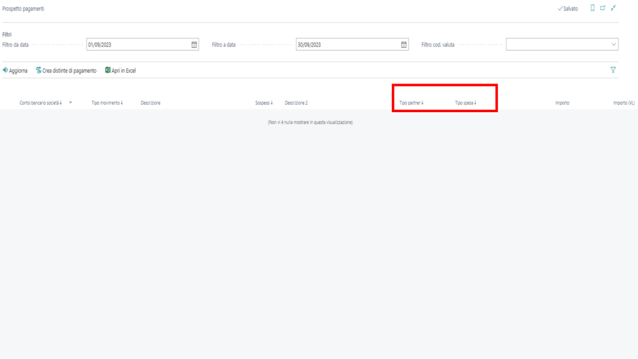Click the Salvato status indicator
Image resolution: width=638 pixels, height=359 pixels.
click(x=568, y=9)
